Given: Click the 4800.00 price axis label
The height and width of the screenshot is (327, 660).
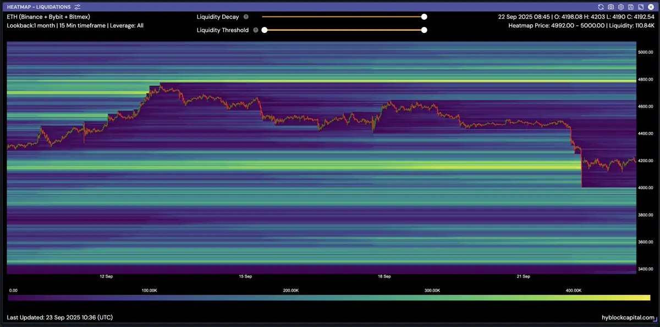Looking at the screenshot, I should (x=645, y=80).
